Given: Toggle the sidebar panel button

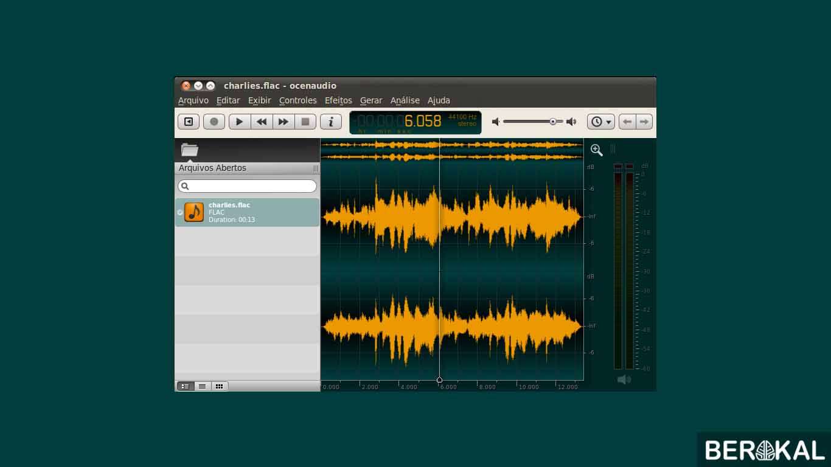Looking at the screenshot, I should click(189, 122).
